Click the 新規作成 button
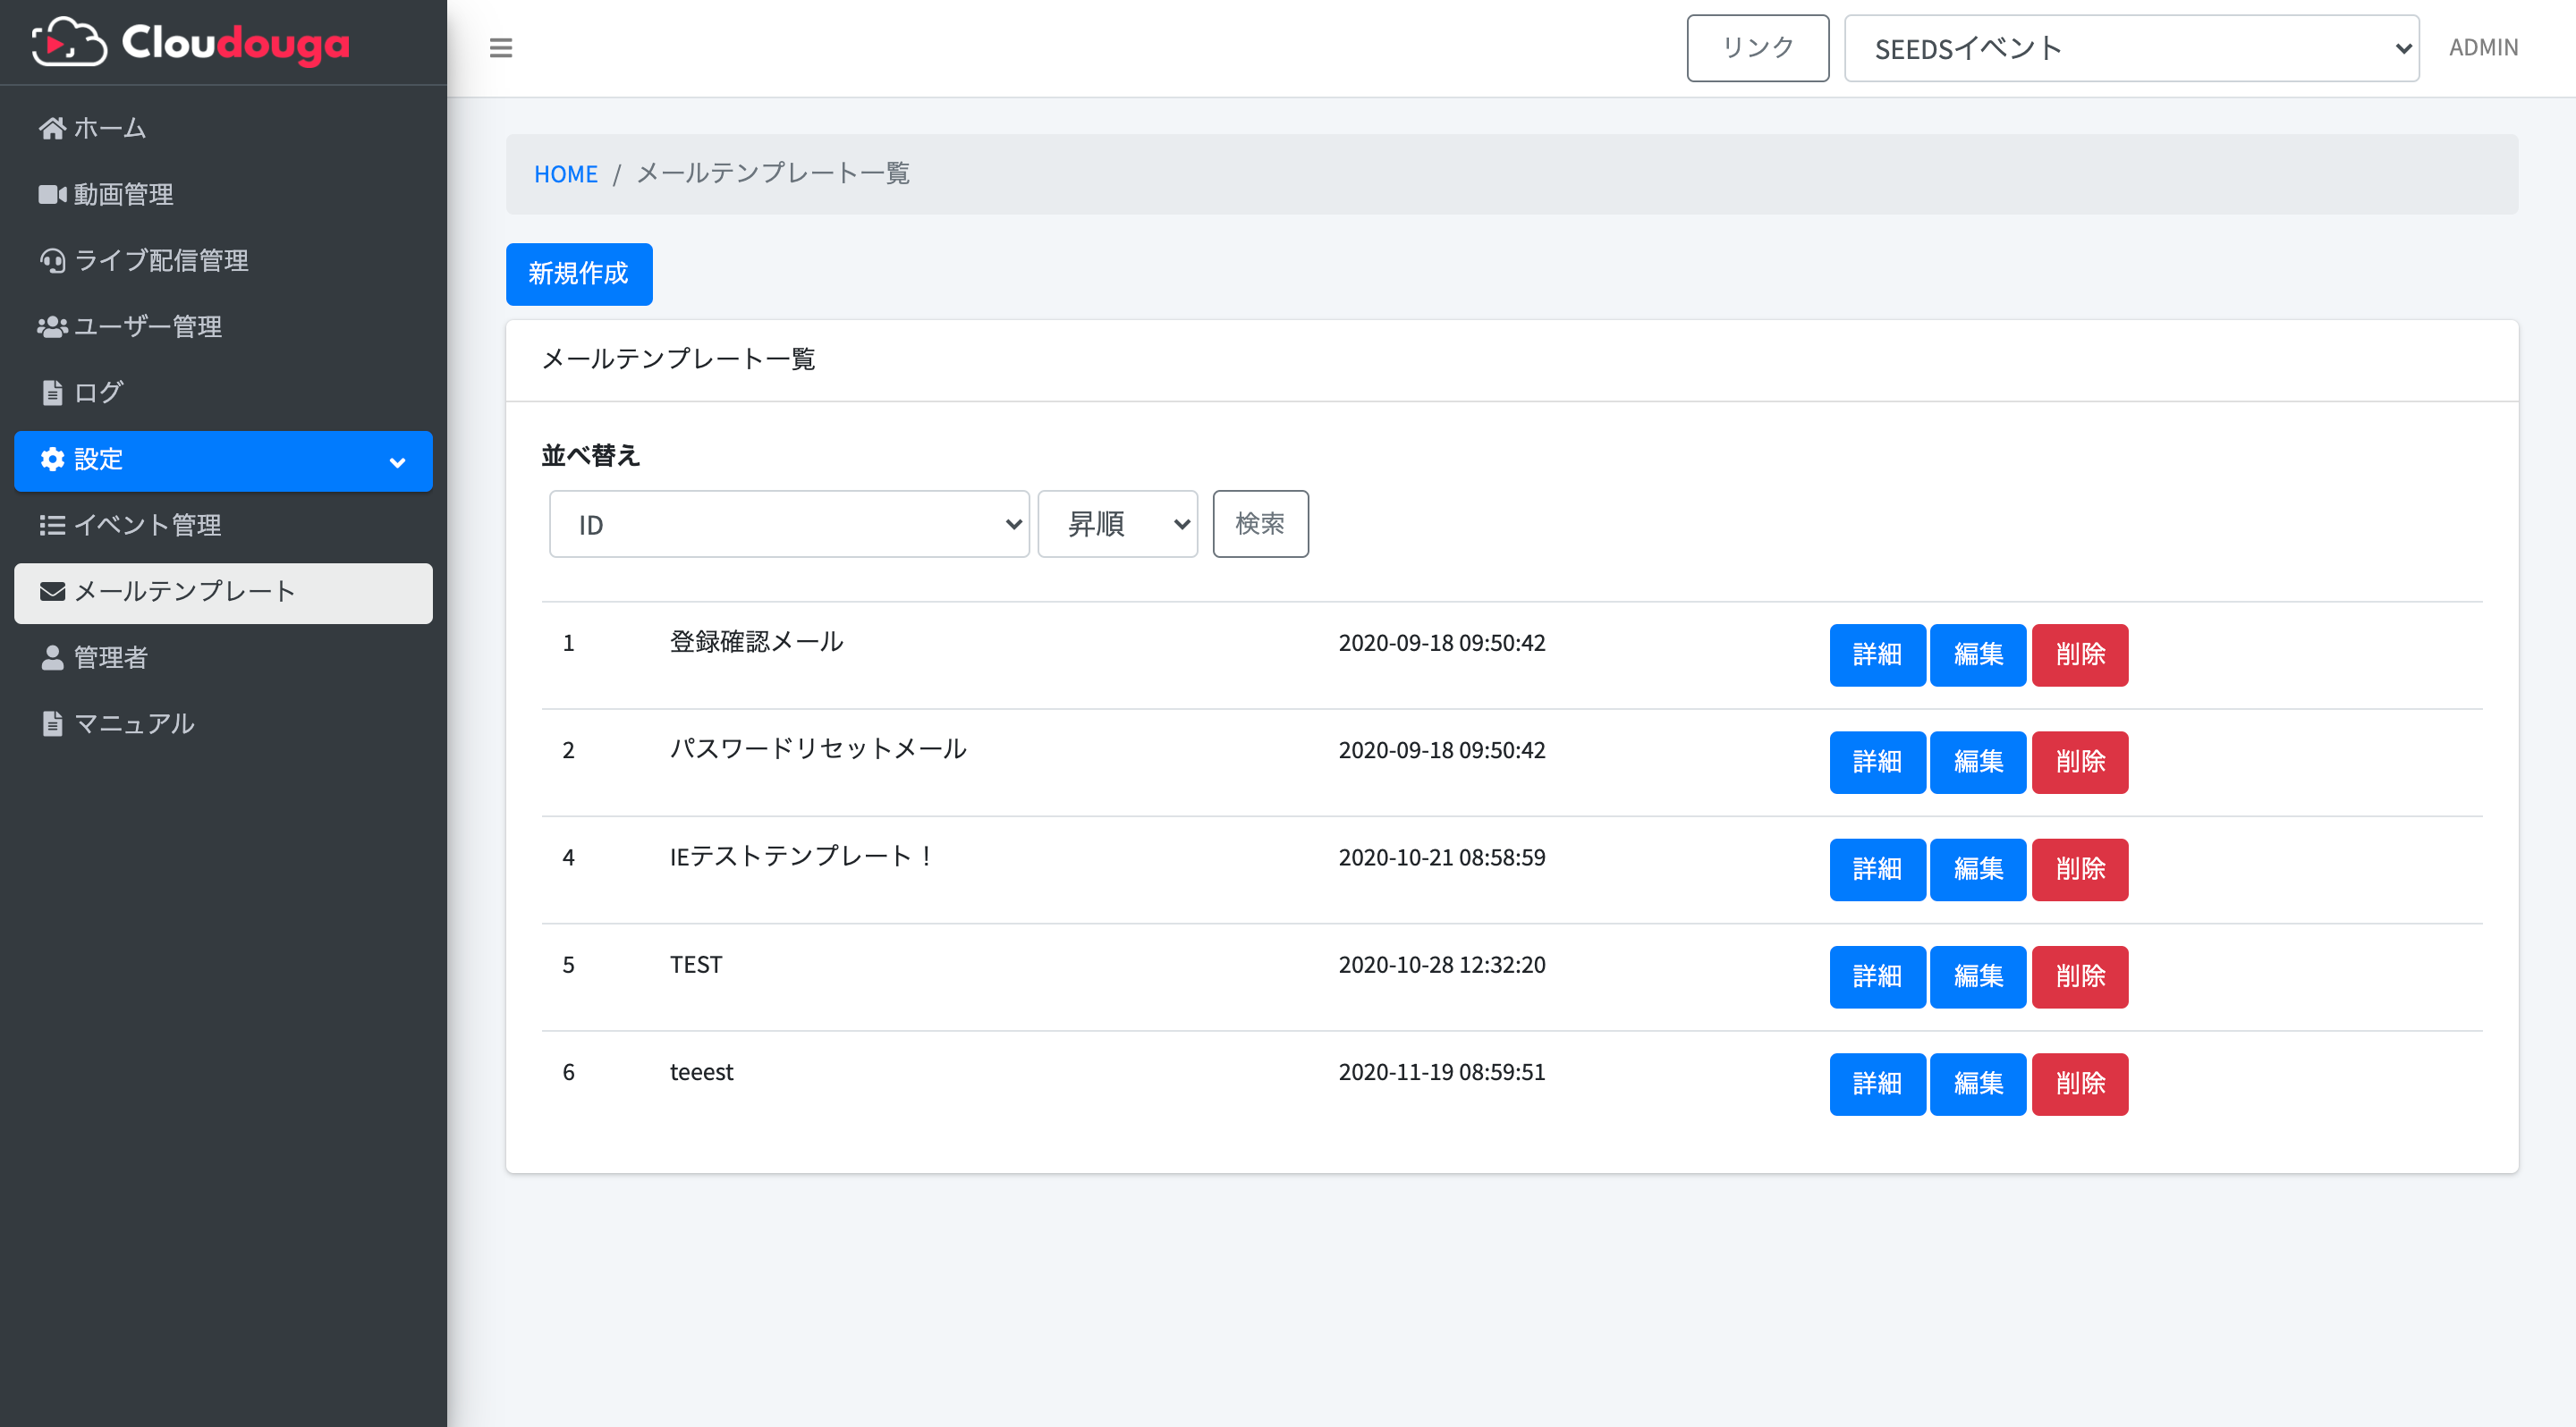The height and width of the screenshot is (1427, 2576). pyautogui.click(x=579, y=274)
